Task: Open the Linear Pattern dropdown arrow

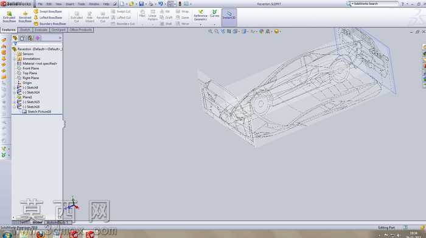Action: point(153,25)
